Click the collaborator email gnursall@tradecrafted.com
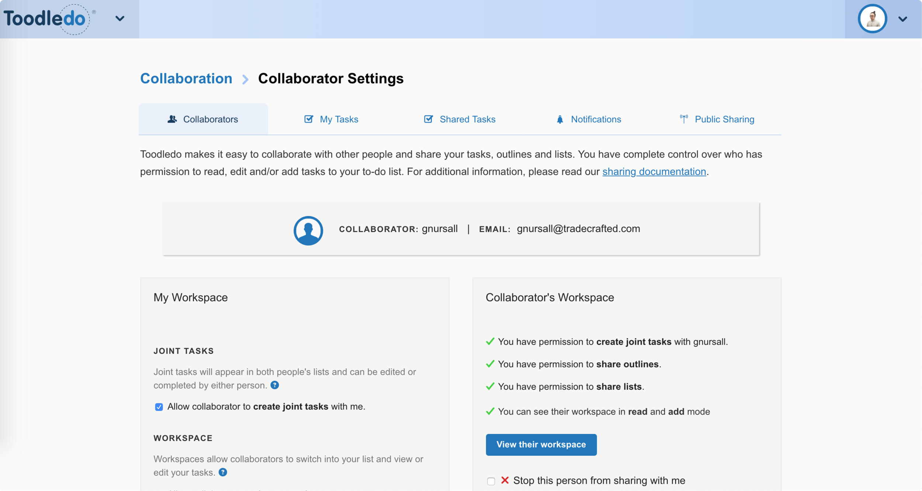 578,229
